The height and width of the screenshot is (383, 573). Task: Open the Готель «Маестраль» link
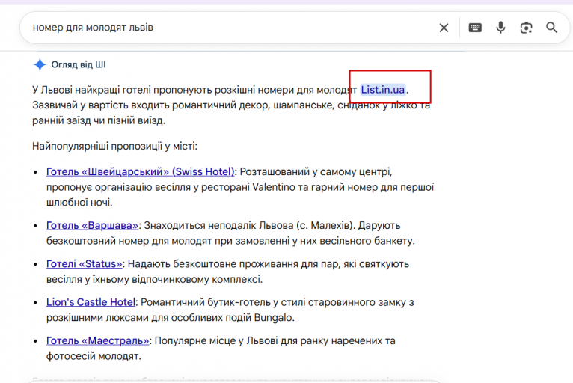coord(97,340)
